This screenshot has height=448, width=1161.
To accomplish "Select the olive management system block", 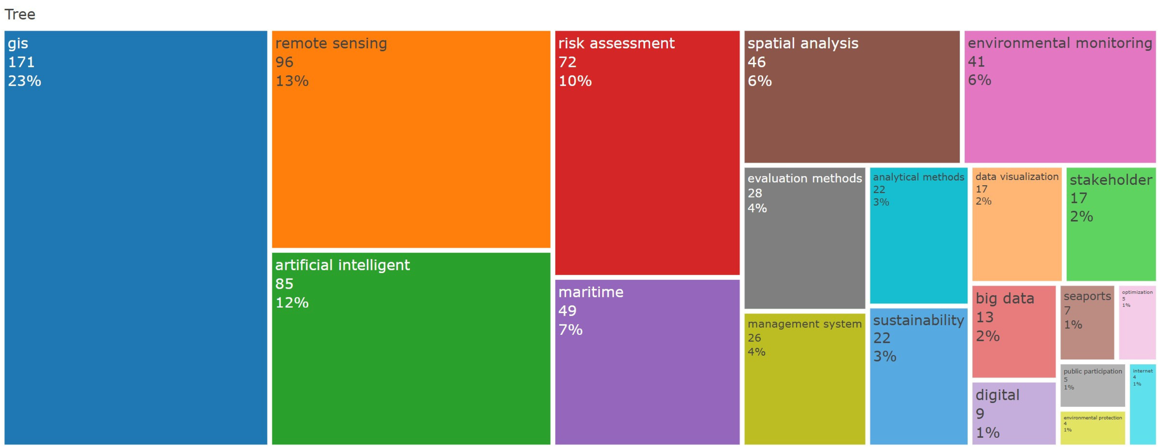I will tap(804, 379).
